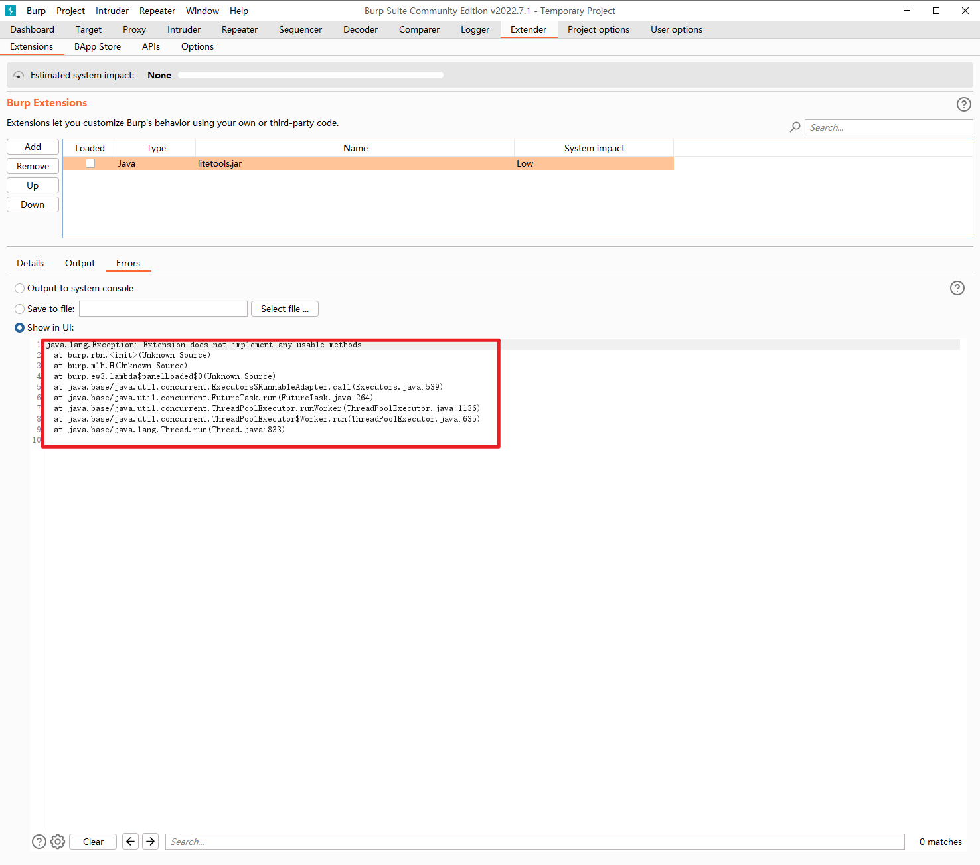Image resolution: width=980 pixels, height=865 pixels.
Task: Open the Intruder menu in menu bar
Action: (x=112, y=11)
